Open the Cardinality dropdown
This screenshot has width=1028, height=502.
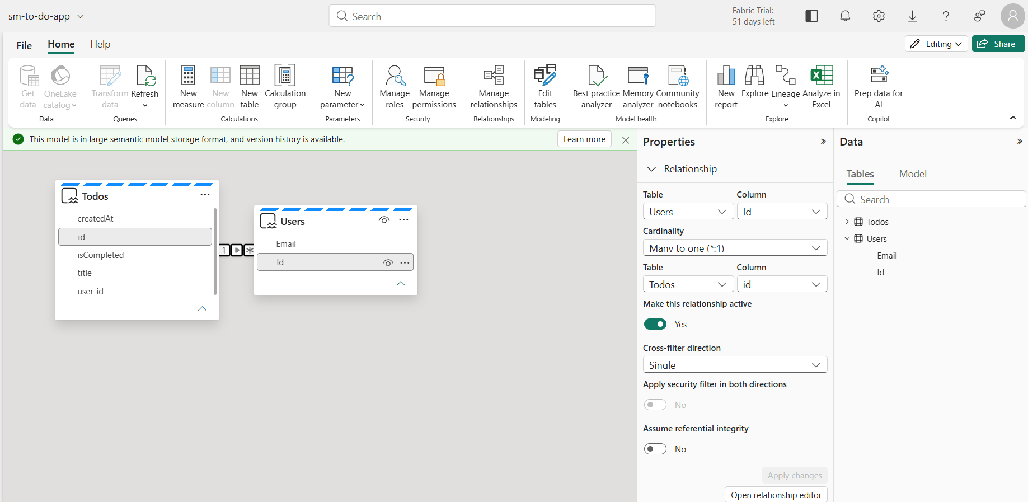[x=735, y=248]
